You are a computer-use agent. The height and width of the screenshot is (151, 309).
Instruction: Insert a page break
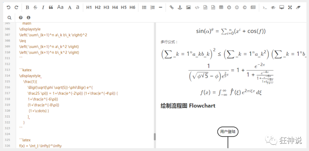(253, 7)
